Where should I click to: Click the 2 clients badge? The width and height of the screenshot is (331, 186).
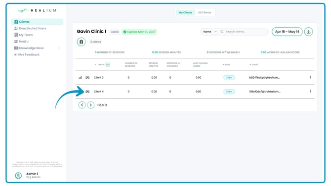click(95, 42)
